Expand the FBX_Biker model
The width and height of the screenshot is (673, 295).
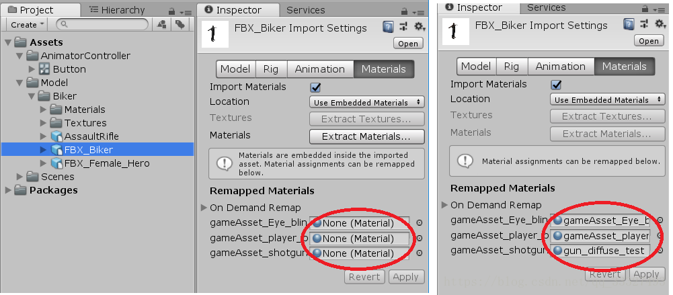pyautogui.click(x=43, y=150)
